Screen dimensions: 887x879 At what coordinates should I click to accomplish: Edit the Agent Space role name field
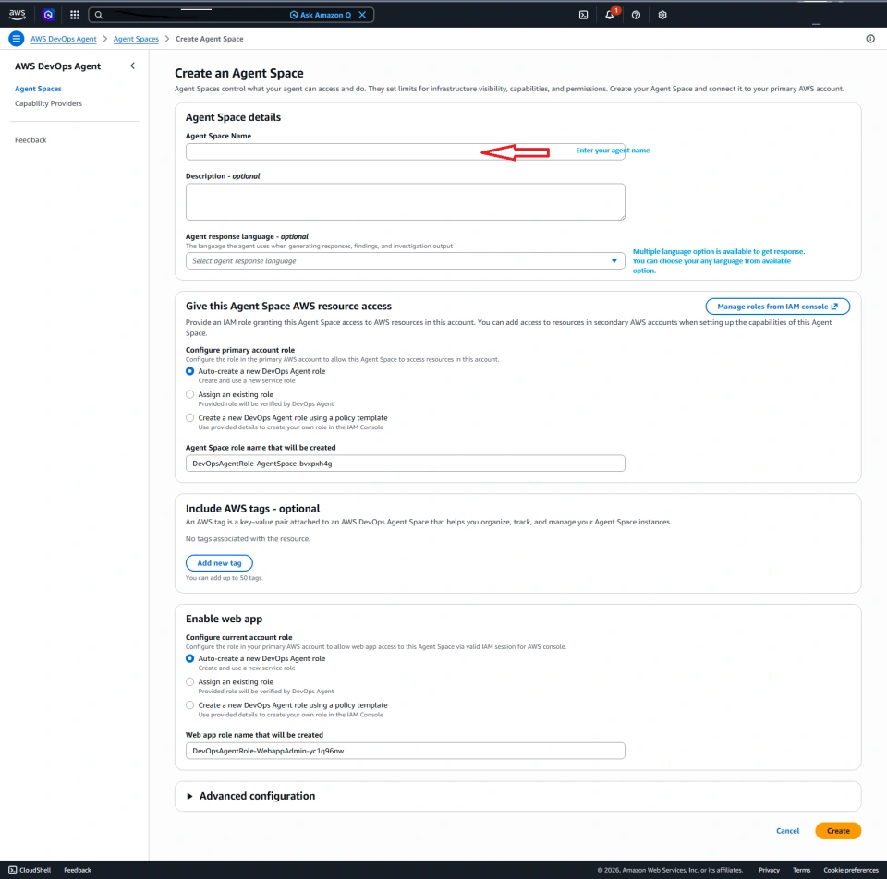pos(405,463)
